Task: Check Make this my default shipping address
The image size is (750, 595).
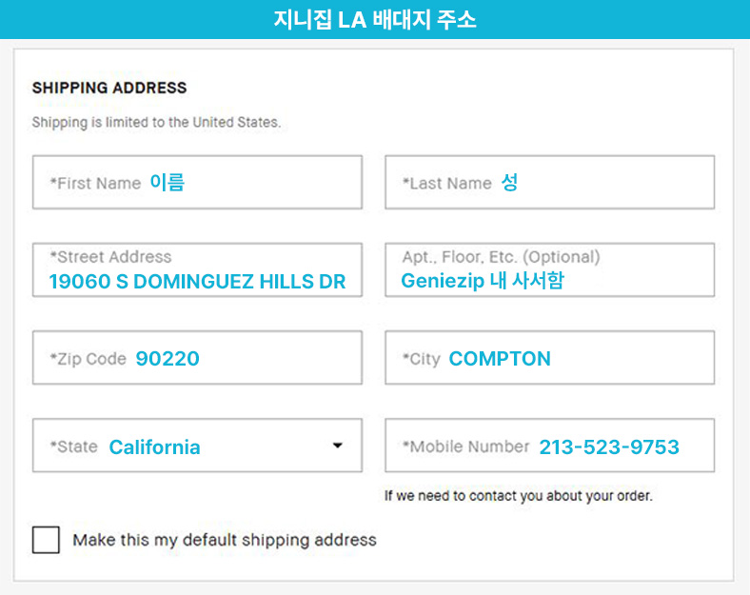Action: click(x=46, y=540)
